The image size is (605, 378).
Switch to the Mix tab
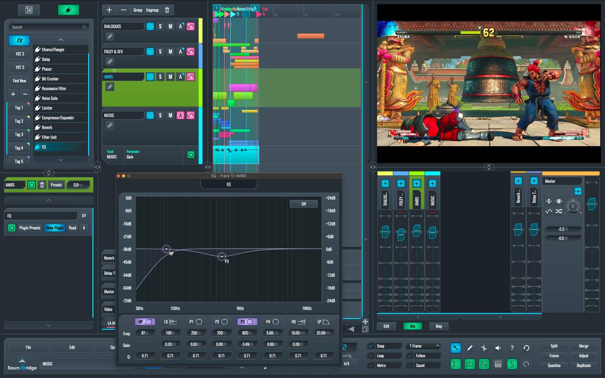pyautogui.click(x=413, y=326)
